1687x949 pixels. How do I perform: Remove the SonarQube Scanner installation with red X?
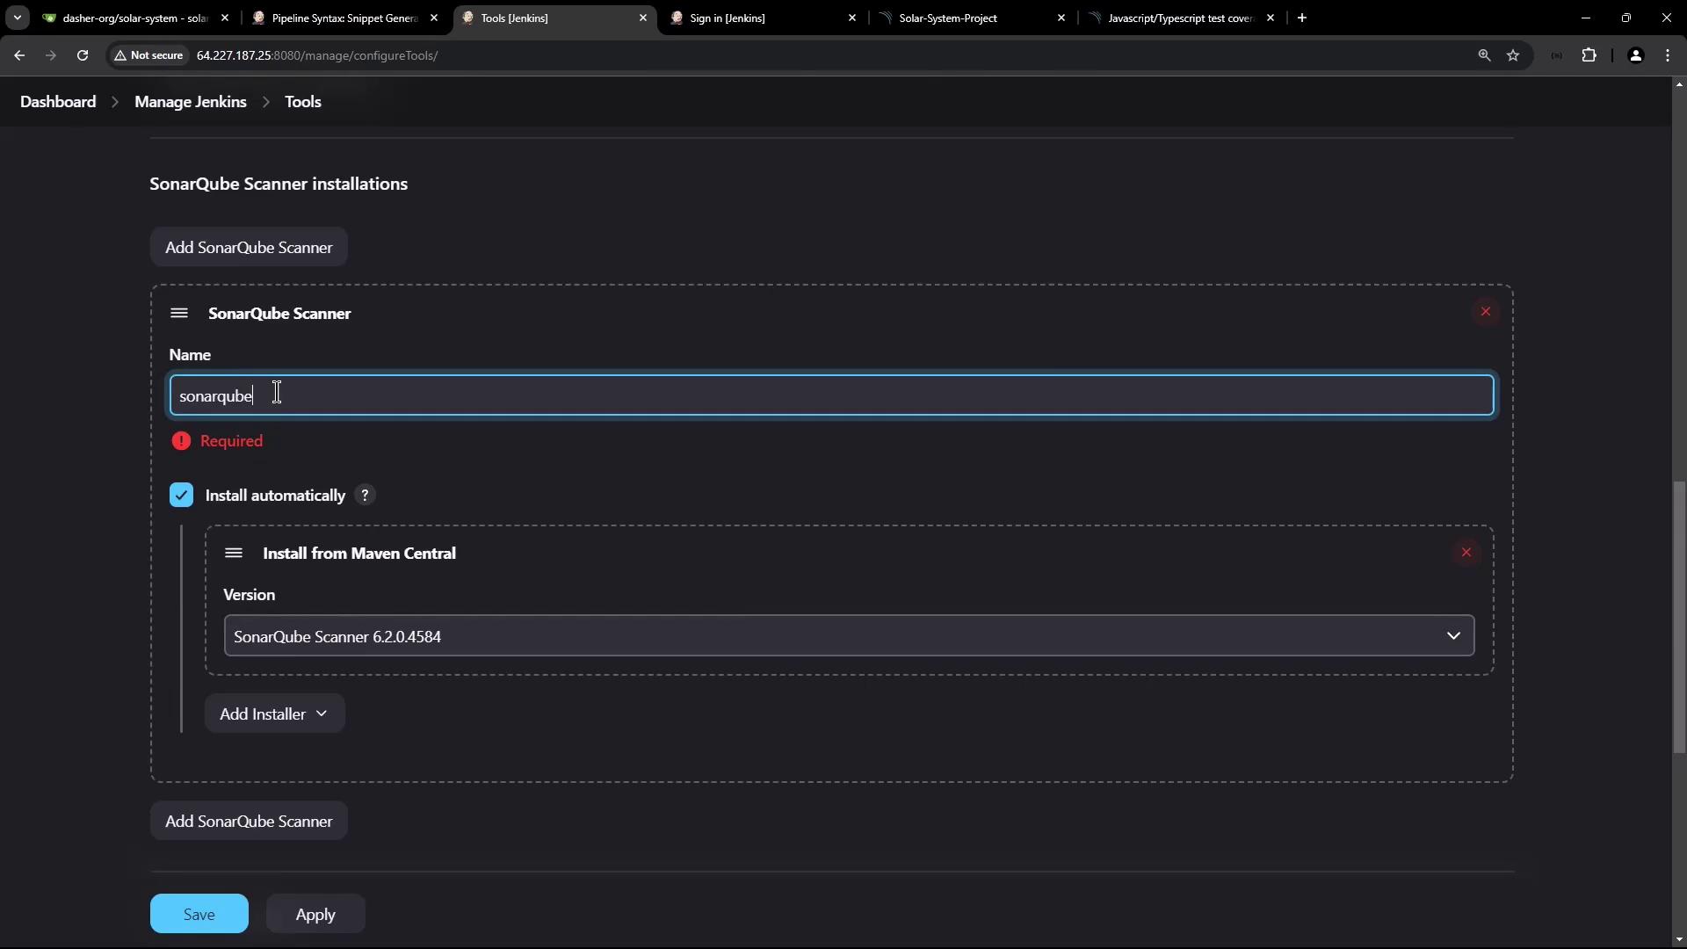point(1485,312)
